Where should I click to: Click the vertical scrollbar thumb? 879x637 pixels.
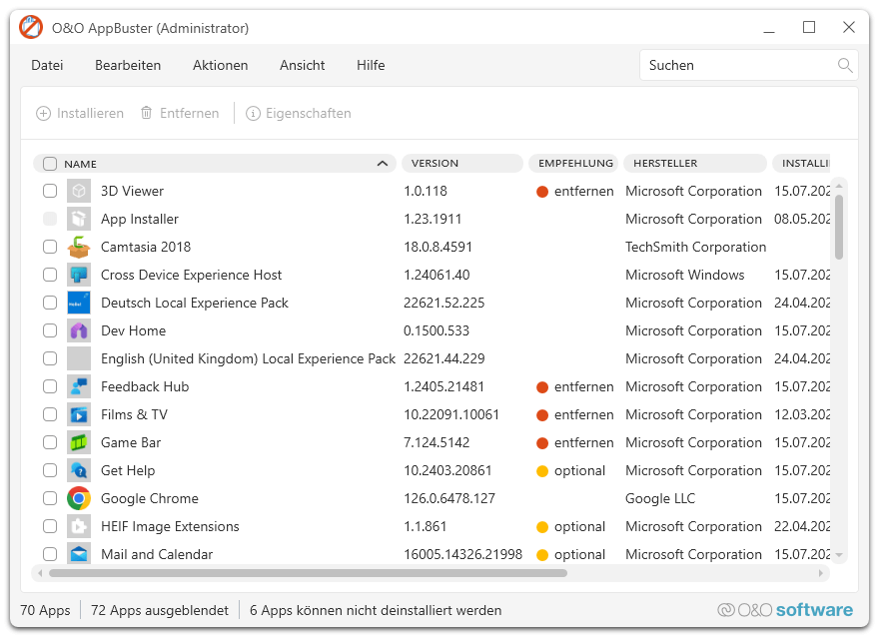[839, 227]
